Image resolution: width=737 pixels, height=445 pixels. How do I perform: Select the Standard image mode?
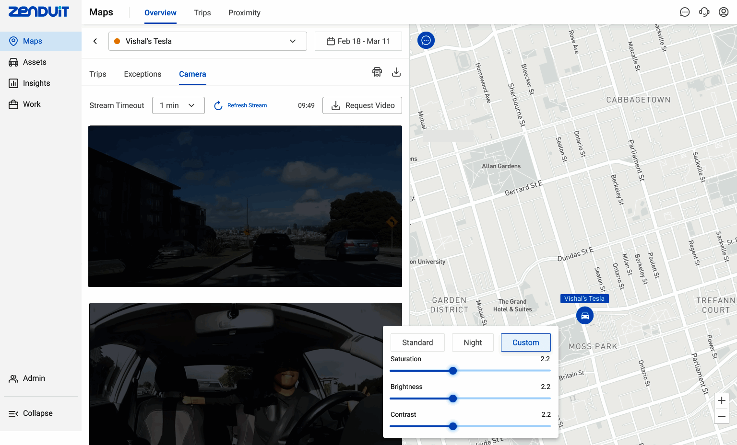click(417, 342)
